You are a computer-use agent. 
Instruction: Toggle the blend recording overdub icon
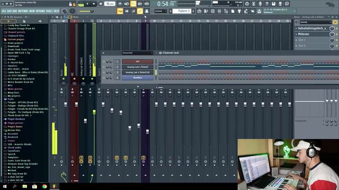(x=140, y=4)
